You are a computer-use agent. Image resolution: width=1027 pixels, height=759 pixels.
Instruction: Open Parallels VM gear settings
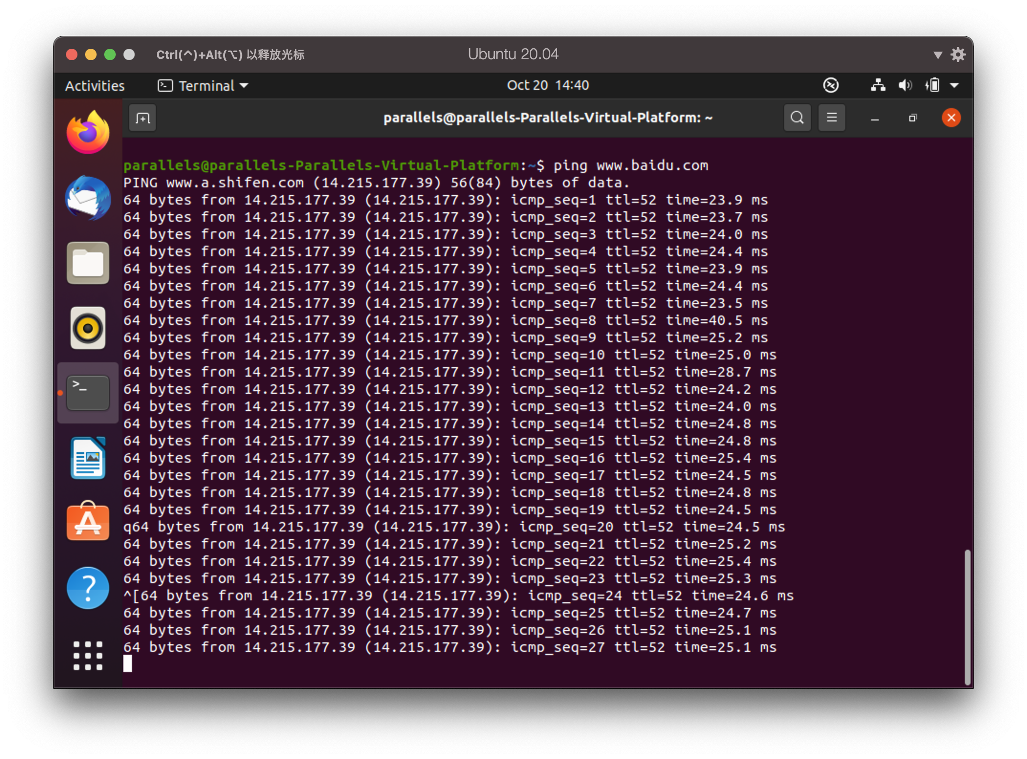(x=958, y=54)
